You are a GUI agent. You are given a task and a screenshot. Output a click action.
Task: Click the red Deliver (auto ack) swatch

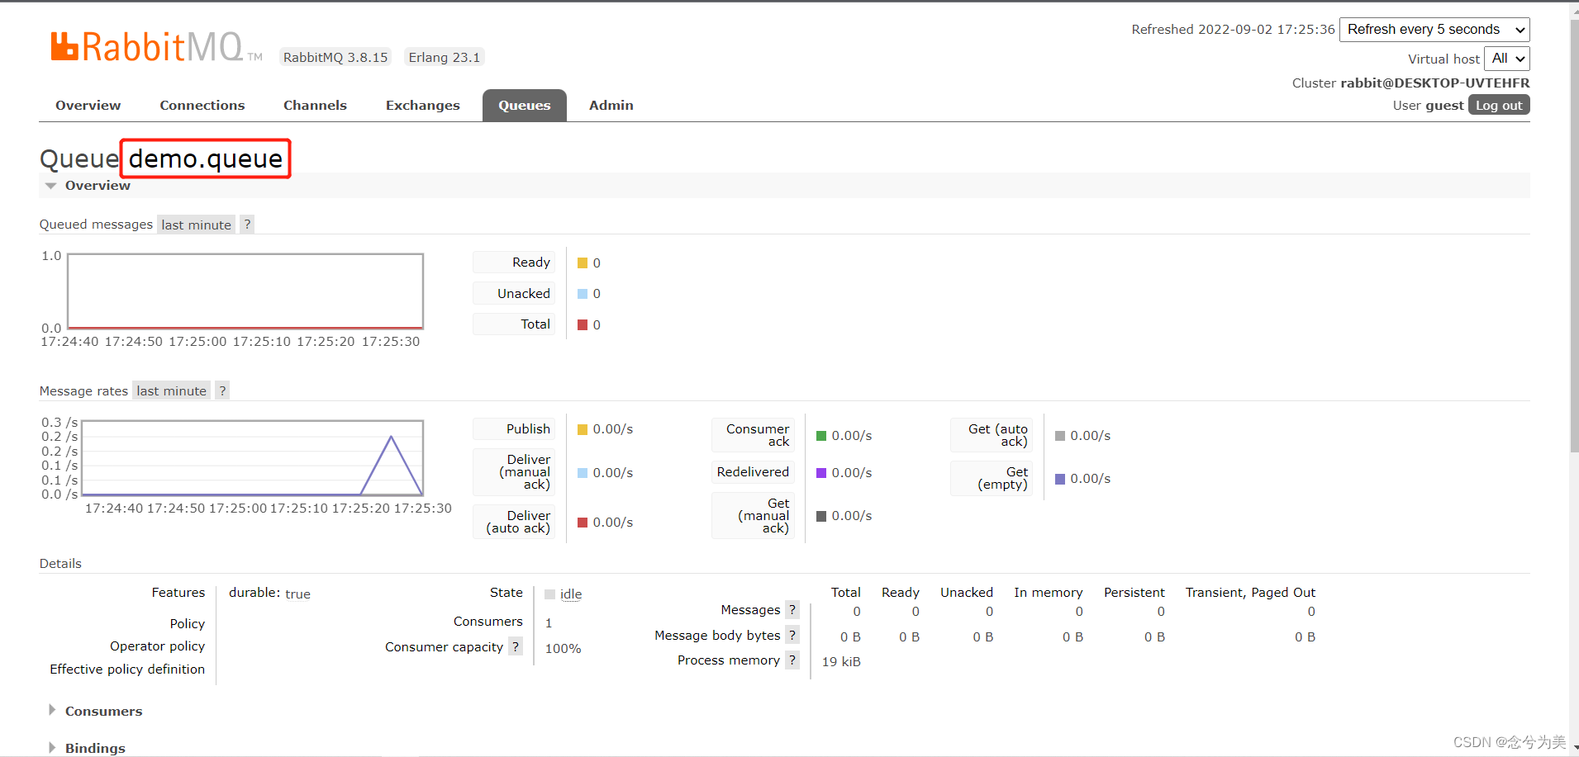coord(583,523)
